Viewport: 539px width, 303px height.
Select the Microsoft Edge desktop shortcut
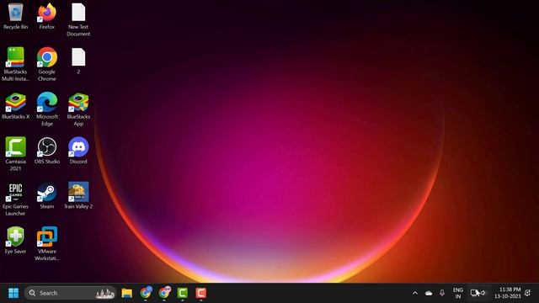tap(47, 109)
